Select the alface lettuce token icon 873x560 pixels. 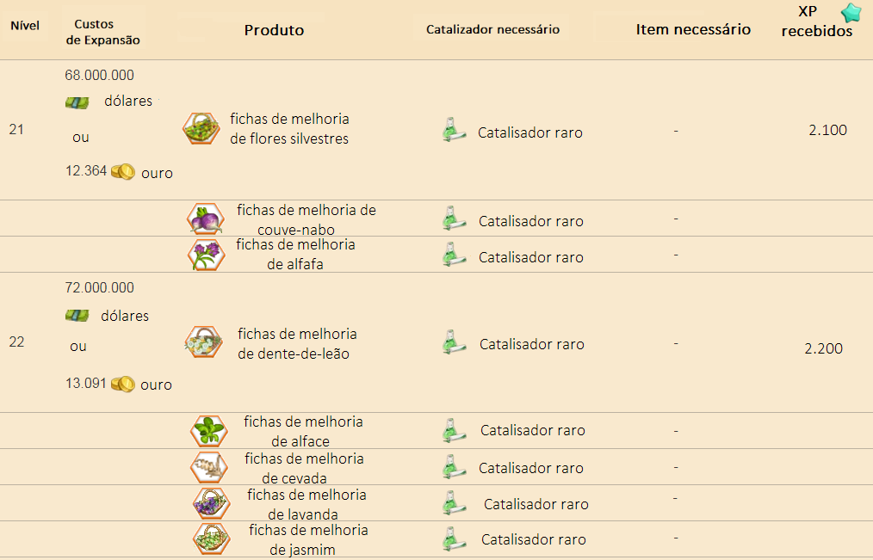tap(209, 431)
